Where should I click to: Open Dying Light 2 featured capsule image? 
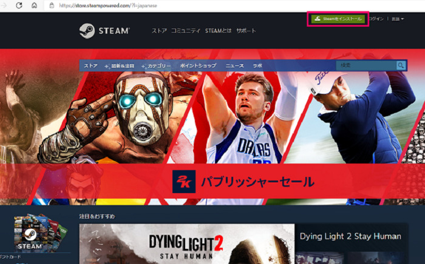tap(187, 244)
